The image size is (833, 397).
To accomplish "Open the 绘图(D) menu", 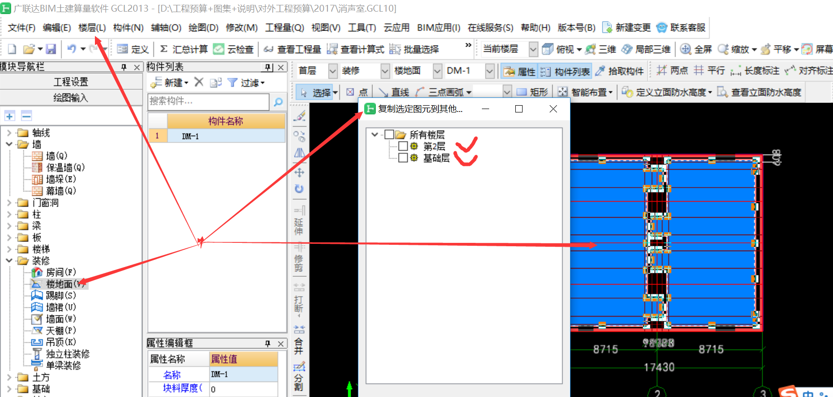I will (x=203, y=28).
